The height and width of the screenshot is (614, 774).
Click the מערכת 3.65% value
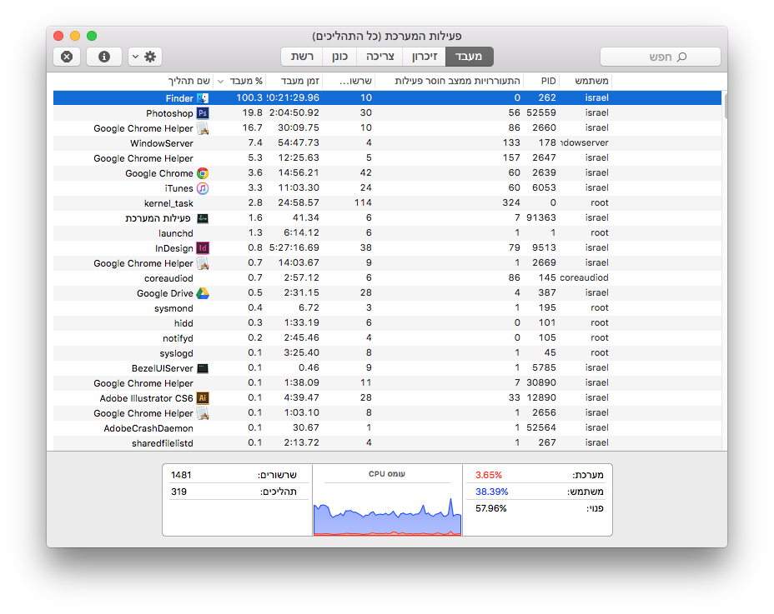(x=489, y=475)
